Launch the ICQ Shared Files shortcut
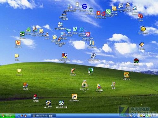Screen dimensions: 158x118 (84, 84)
